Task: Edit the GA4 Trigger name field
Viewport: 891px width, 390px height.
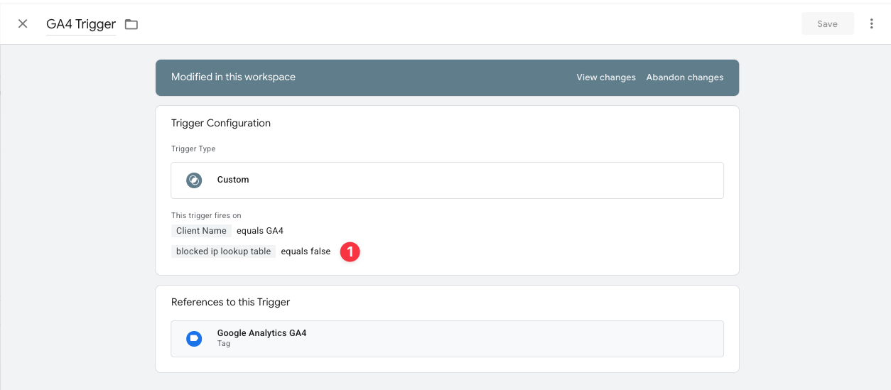Action: click(81, 24)
